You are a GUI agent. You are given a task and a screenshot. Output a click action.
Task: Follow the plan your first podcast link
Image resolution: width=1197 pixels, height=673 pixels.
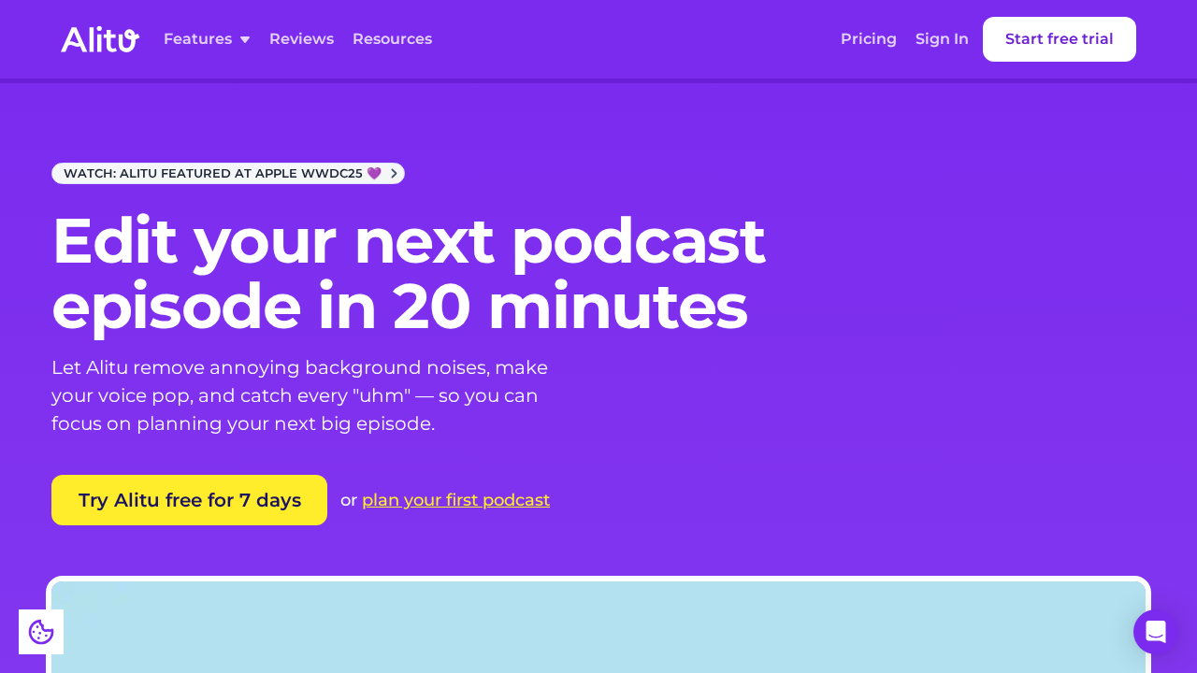[455, 500]
